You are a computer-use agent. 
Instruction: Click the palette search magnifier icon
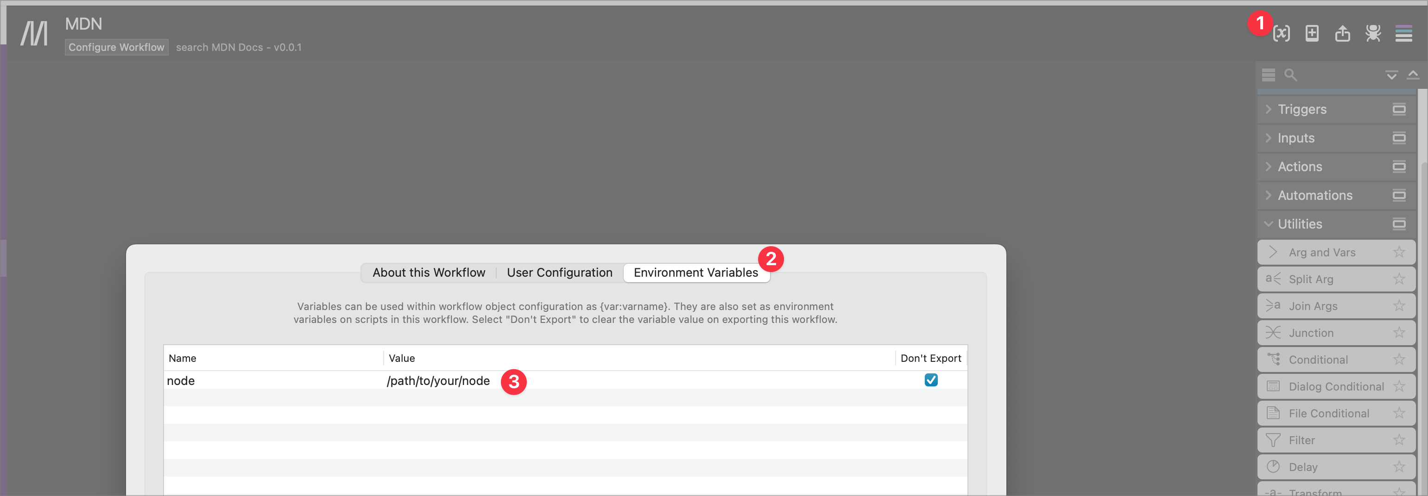click(1290, 75)
